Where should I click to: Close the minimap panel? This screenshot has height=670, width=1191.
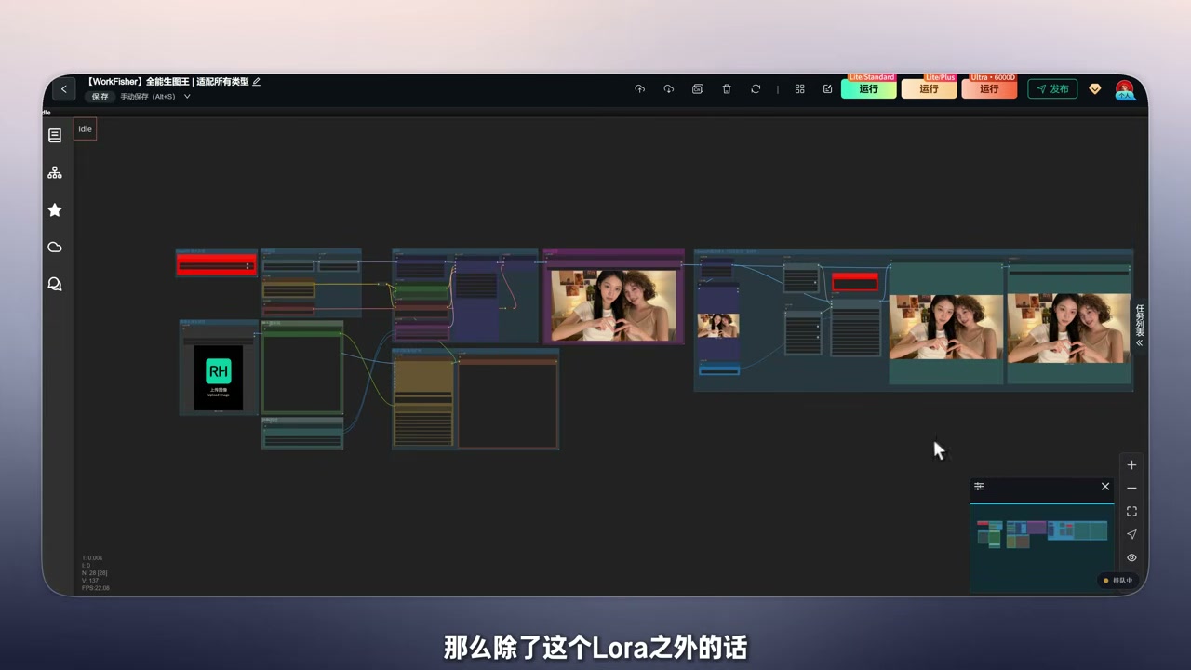[1105, 487]
